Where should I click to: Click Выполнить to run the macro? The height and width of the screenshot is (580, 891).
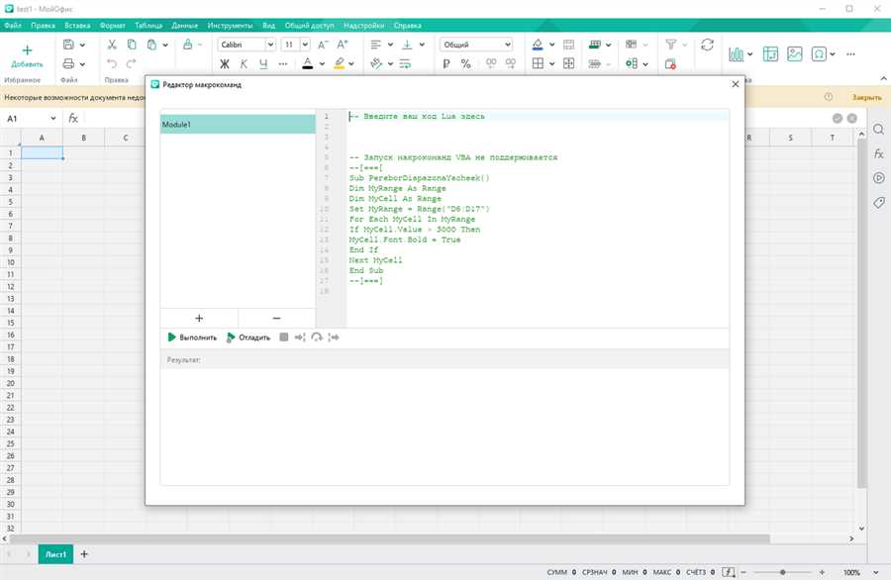tap(192, 338)
